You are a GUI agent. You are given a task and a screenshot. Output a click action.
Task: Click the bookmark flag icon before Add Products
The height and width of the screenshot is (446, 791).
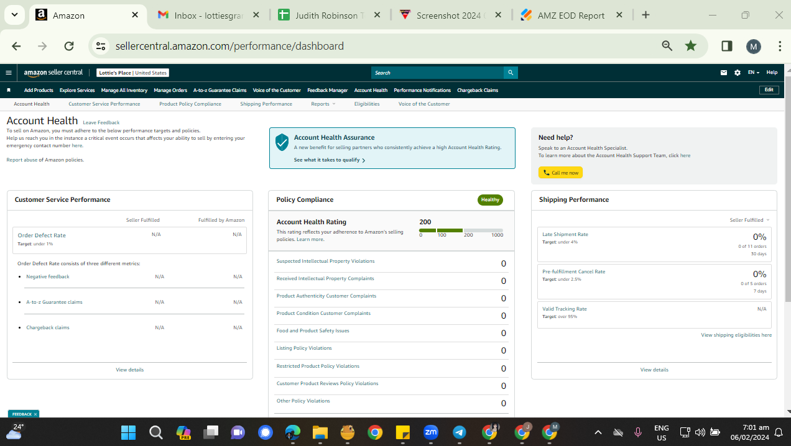pos(9,90)
